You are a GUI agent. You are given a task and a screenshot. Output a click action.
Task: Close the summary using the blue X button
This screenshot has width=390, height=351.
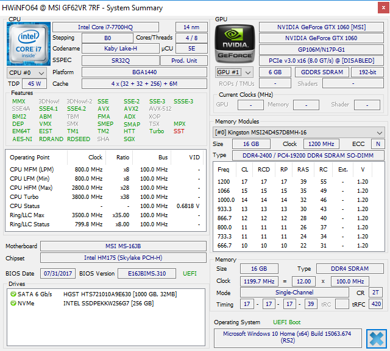(x=376, y=338)
